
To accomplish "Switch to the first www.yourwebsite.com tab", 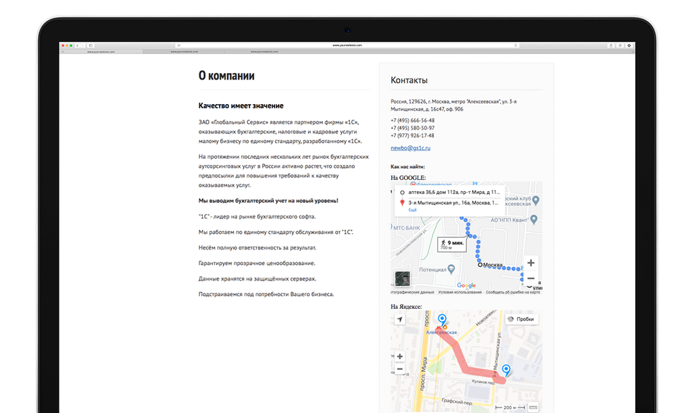I will coord(101,51).
